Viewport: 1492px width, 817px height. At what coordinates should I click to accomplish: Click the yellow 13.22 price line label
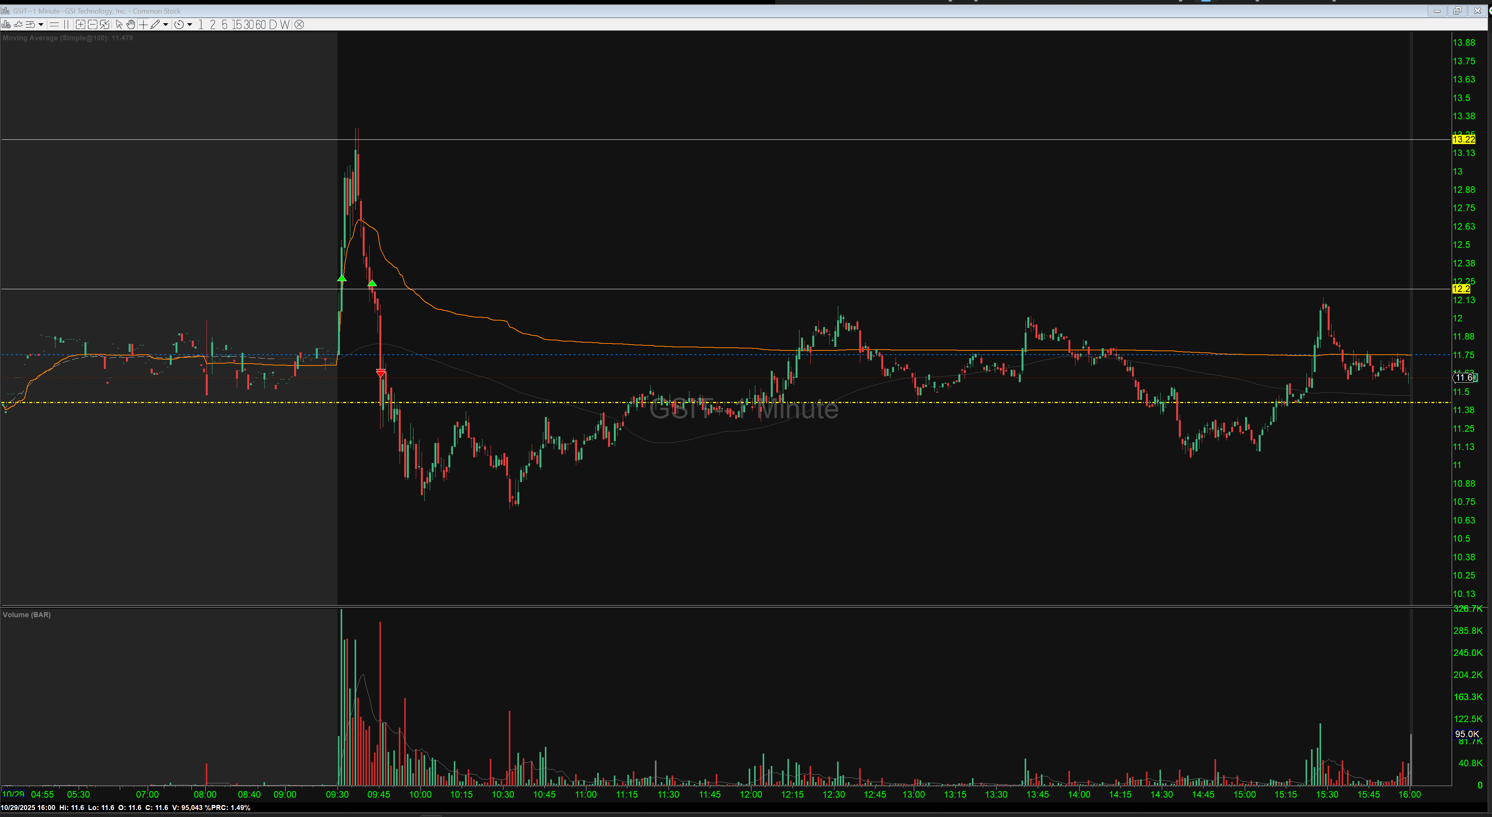pos(1463,139)
